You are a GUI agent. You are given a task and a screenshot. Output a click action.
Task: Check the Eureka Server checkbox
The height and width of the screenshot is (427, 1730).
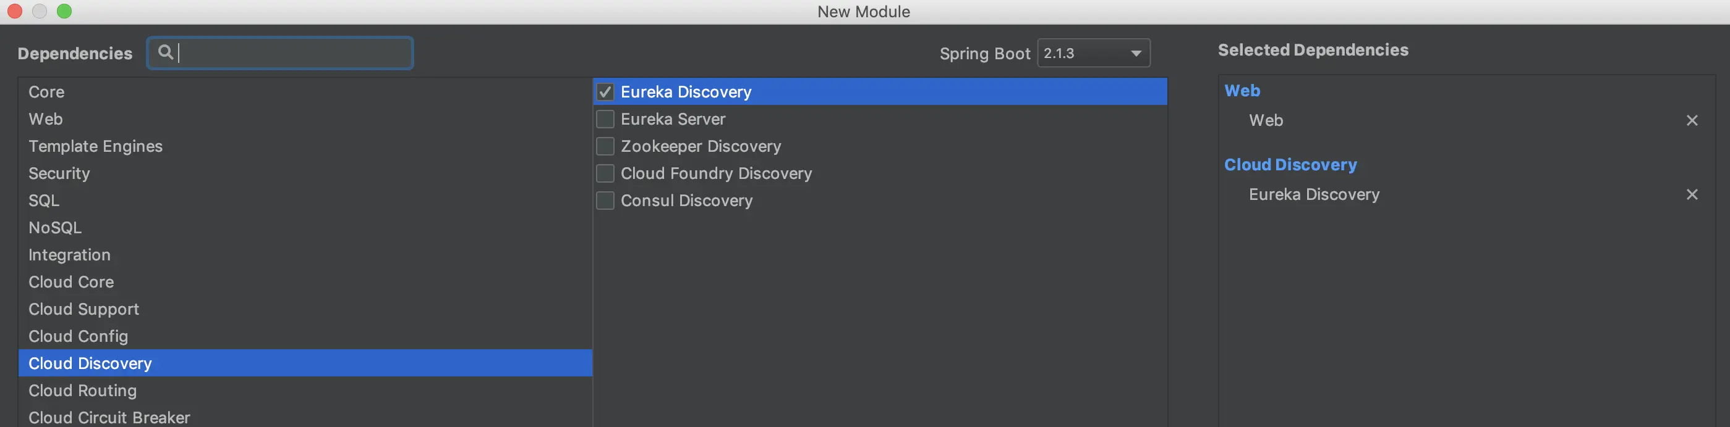coord(605,118)
